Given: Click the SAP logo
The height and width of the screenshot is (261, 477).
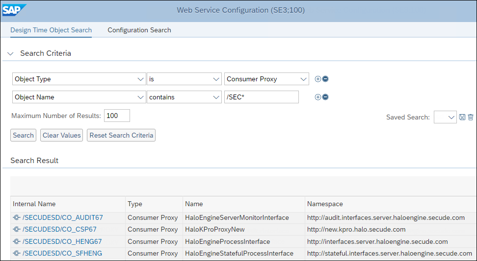Looking at the screenshot, I should [x=14, y=10].
